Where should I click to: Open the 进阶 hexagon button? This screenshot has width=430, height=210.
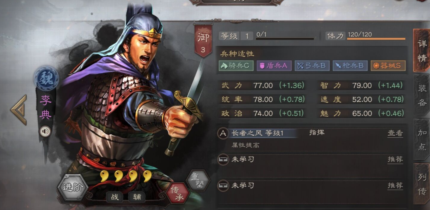point(73,188)
